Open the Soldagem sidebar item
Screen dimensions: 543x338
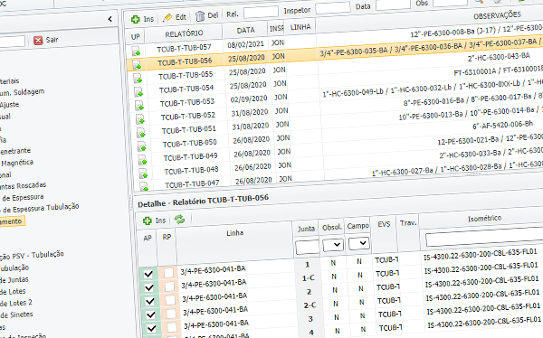(x=22, y=92)
